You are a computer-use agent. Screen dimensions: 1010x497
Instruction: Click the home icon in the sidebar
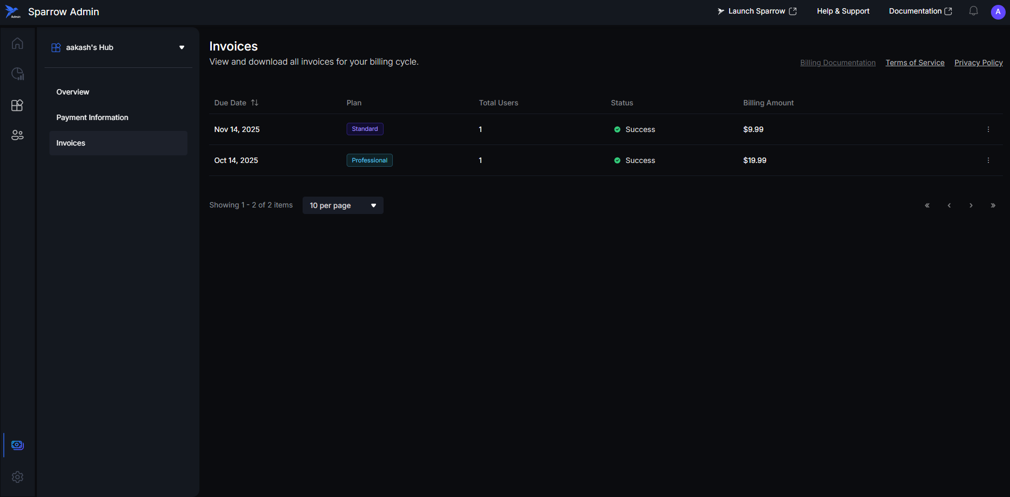tap(17, 43)
